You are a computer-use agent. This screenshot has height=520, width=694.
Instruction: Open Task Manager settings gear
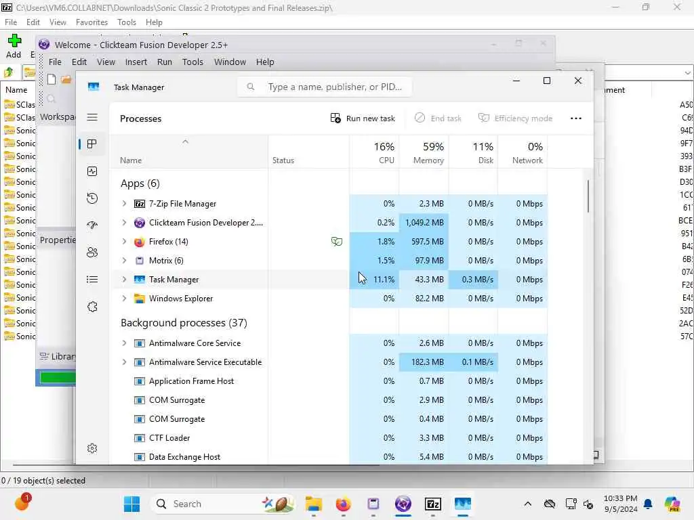(92, 448)
